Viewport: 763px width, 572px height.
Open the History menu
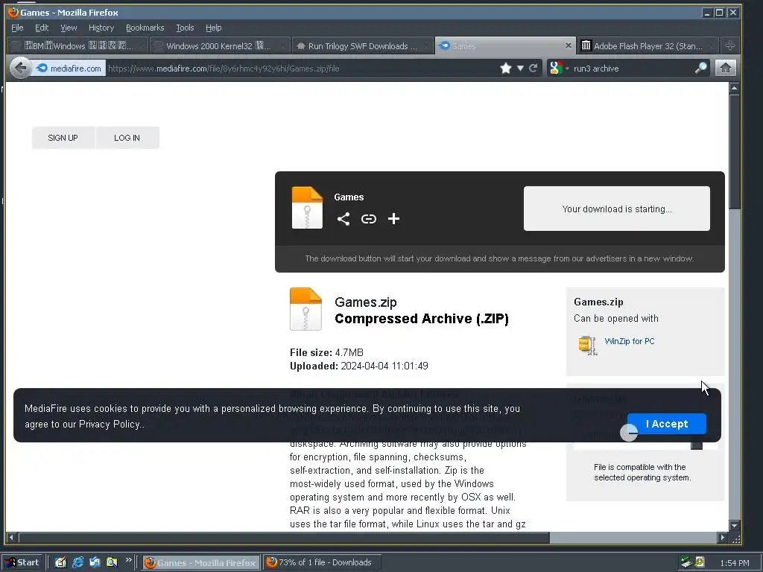(x=101, y=28)
